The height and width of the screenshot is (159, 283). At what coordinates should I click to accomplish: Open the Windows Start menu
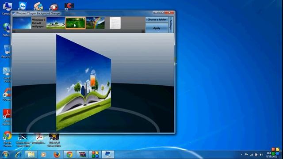point(5,155)
